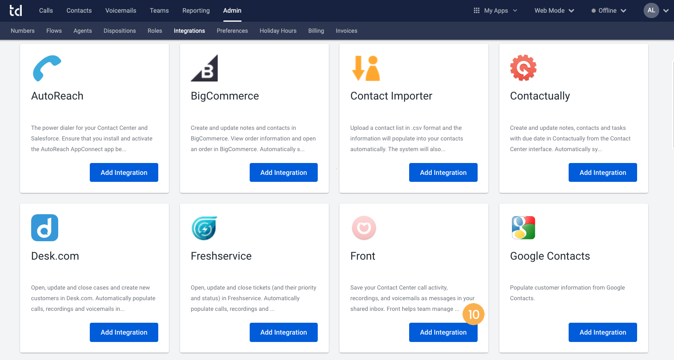Viewport: 674px width, 360px height.
Task: Add the Freshservice integration
Action: [284, 332]
